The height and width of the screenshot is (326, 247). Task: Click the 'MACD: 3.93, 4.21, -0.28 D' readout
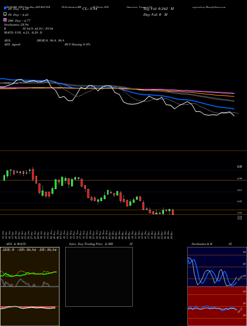coord(23,33)
